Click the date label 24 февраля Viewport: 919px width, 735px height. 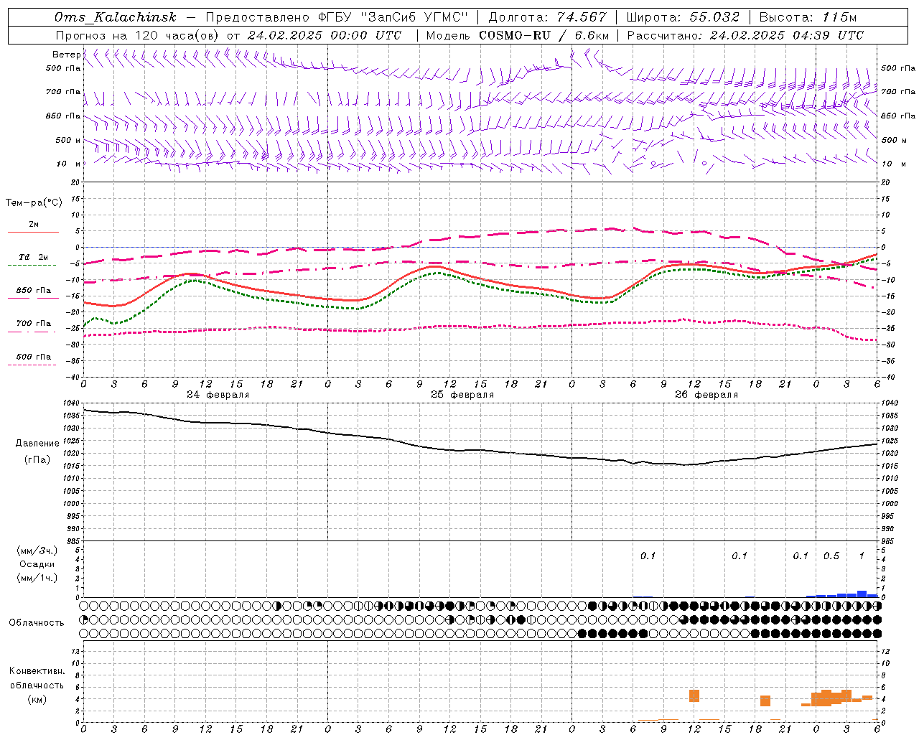coord(218,395)
